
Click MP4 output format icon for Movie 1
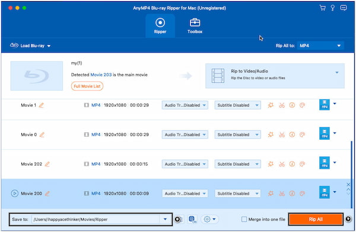(325, 105)
